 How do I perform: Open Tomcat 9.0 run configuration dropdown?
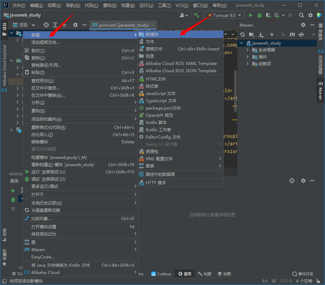pos(224,15)
